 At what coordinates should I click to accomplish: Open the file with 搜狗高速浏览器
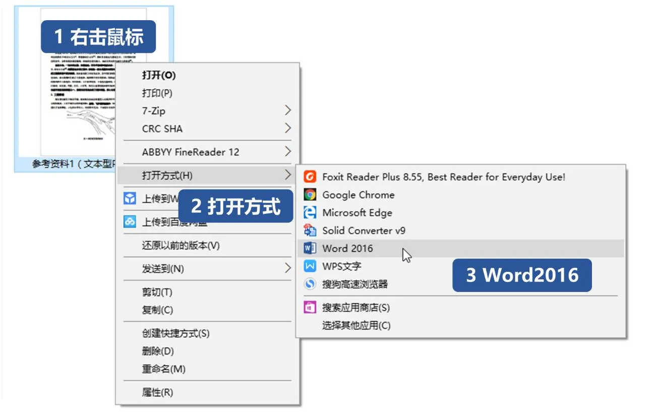[x=461, y=284]
